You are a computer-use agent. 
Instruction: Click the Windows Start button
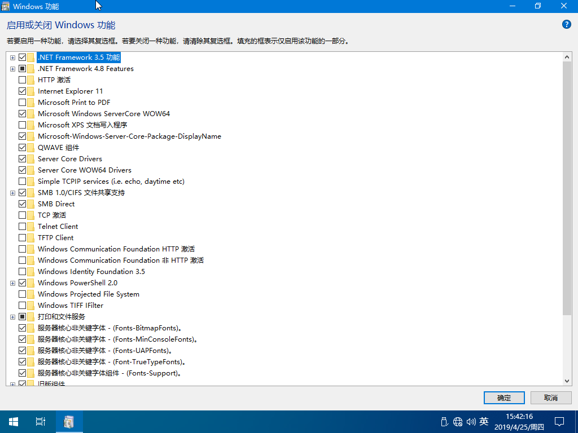[x=14, y=422]
